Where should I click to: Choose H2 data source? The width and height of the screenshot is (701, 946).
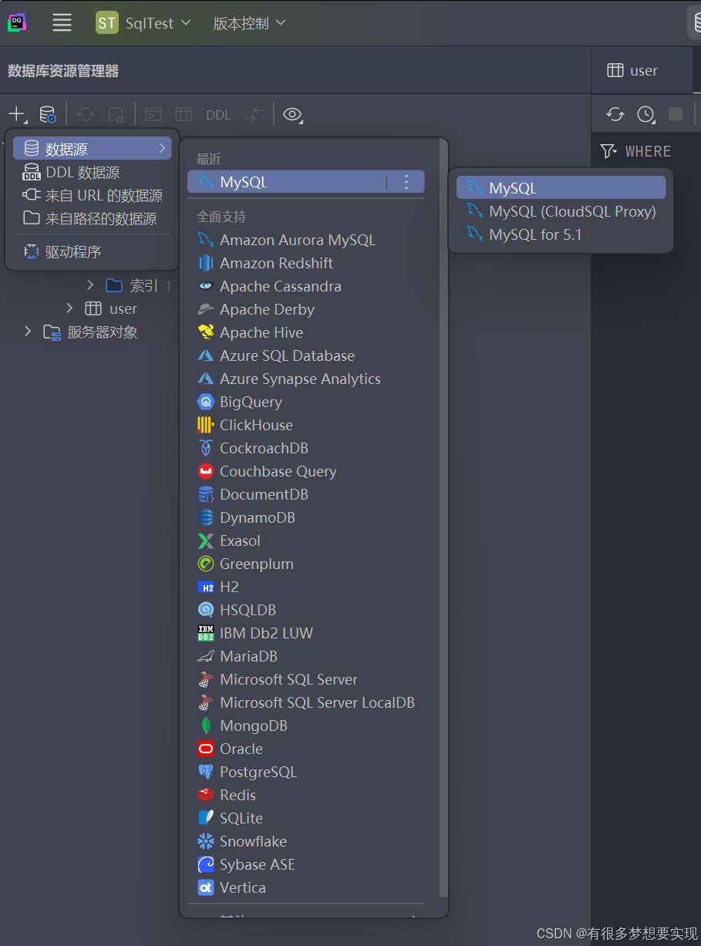[x=305, y=587]
